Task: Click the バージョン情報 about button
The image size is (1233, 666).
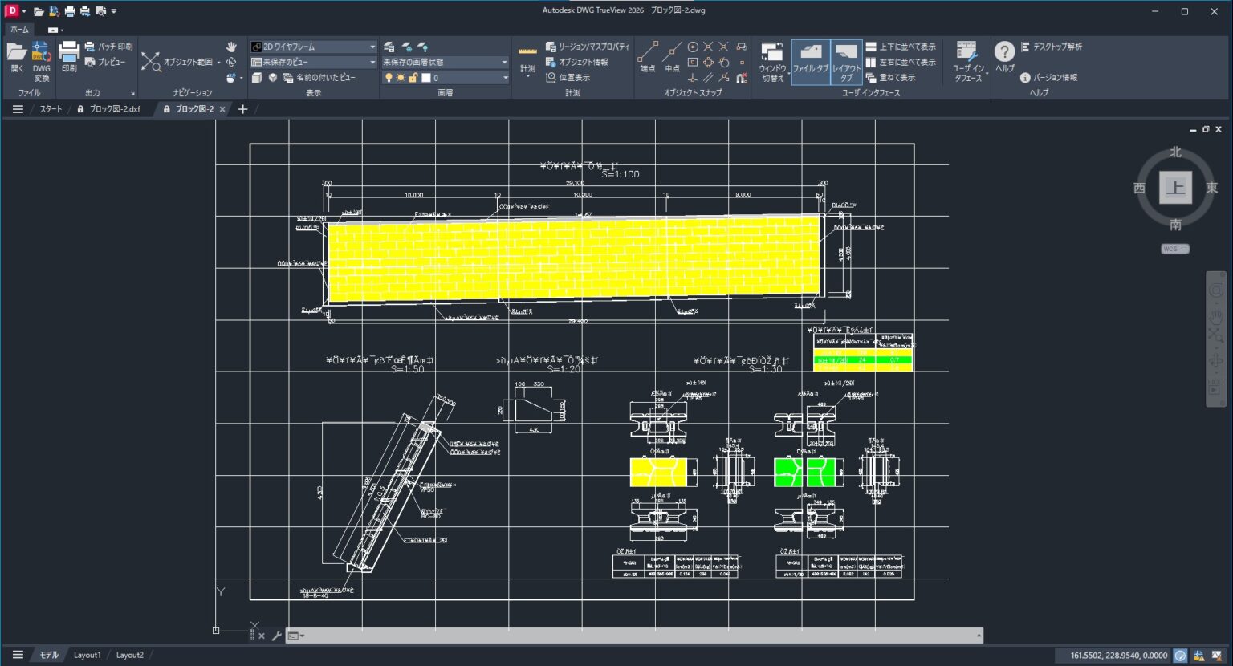Action: (1048, 78)
